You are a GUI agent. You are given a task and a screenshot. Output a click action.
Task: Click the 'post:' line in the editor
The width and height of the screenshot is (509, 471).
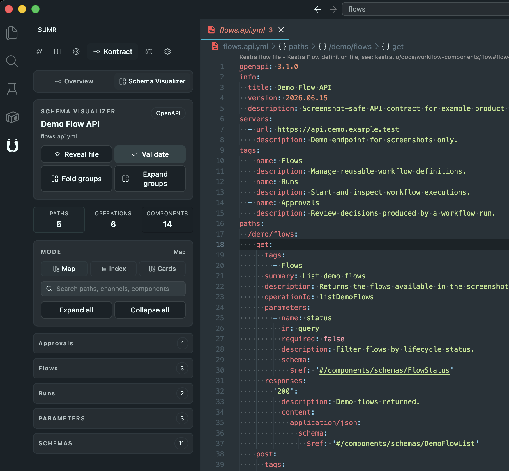[266, 454]
